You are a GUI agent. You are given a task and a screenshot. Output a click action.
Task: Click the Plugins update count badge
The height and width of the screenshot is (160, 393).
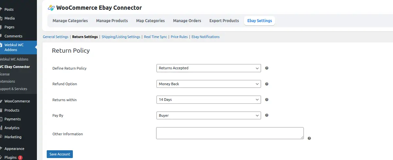click(20, 157)
